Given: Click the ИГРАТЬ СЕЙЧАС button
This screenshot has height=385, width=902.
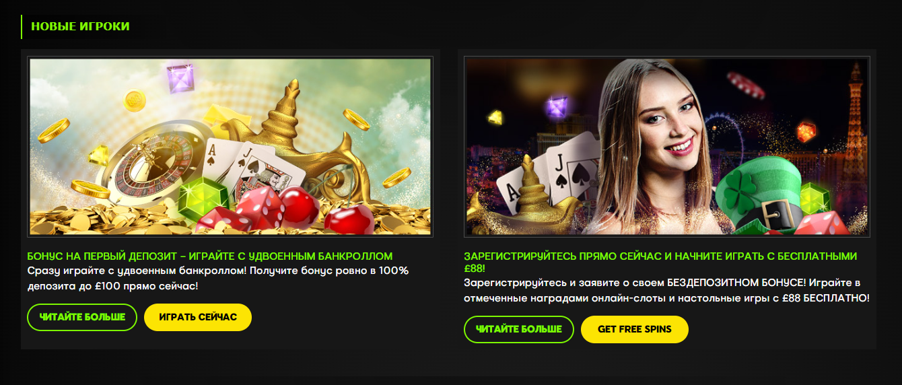Looking at the screenshot, I should pyautogui.click(x=198, y=317).
